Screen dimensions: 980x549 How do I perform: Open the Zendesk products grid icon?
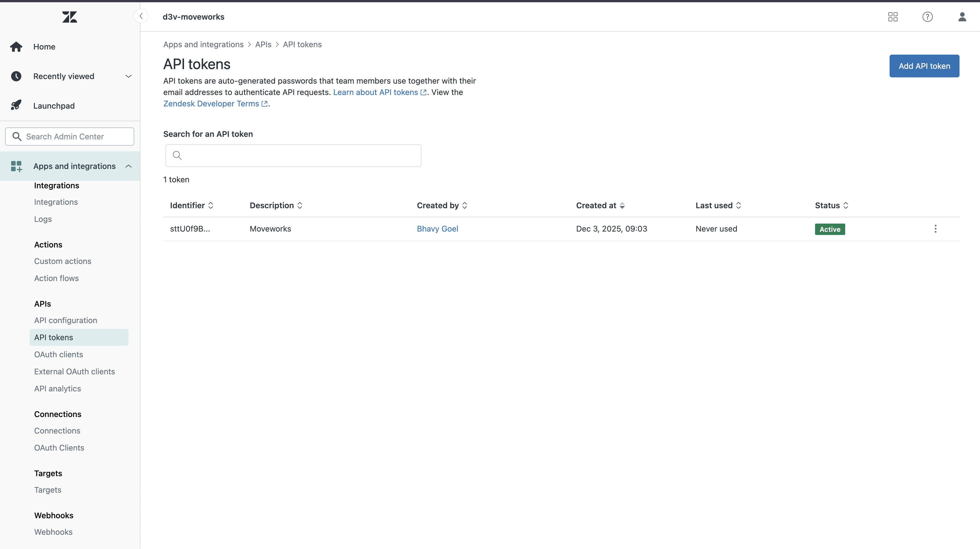pyautogui.click(x=892, y=17)
